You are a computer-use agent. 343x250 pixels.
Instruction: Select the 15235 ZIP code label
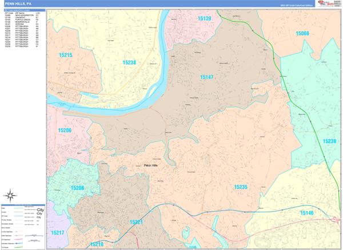240,186
